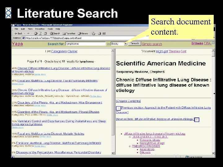This screenshot has height=167, width=223.
Task: Open result Hilar Enlargement
Action: click(60, 102)
